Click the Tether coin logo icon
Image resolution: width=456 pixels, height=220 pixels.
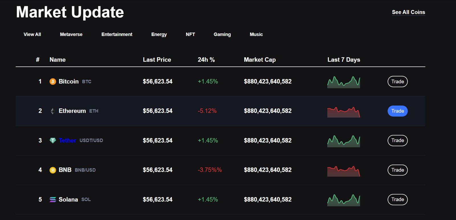point(53,140)
